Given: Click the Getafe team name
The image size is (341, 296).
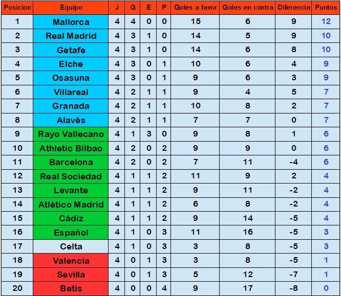Looking at the screenshot, I should coord(71,50).
